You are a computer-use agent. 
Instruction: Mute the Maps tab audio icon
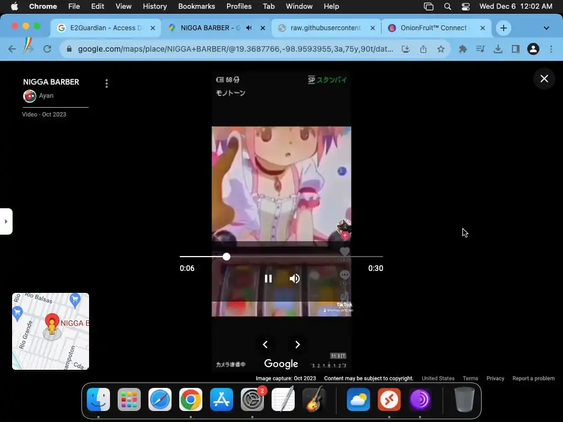(249, 28)
